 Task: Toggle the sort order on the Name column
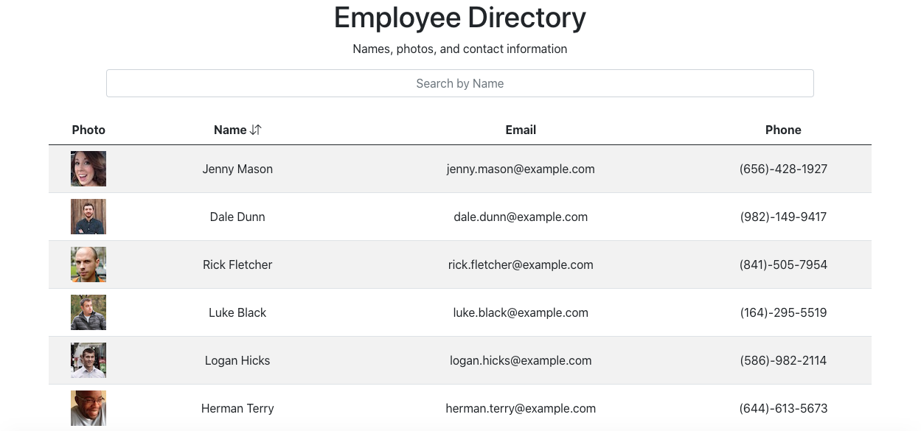point(257,130)
